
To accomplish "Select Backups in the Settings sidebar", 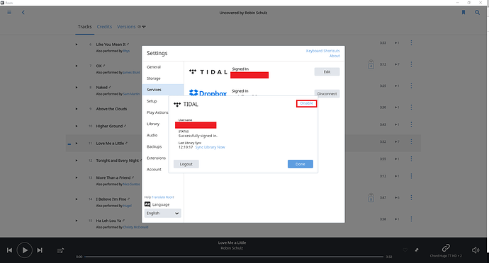I will click(x=154, y=146).
